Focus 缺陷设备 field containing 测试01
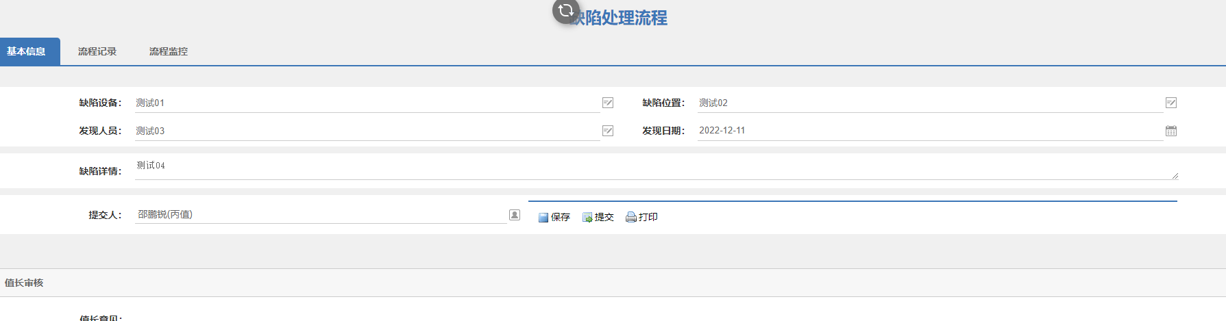 tap(367, 103)
